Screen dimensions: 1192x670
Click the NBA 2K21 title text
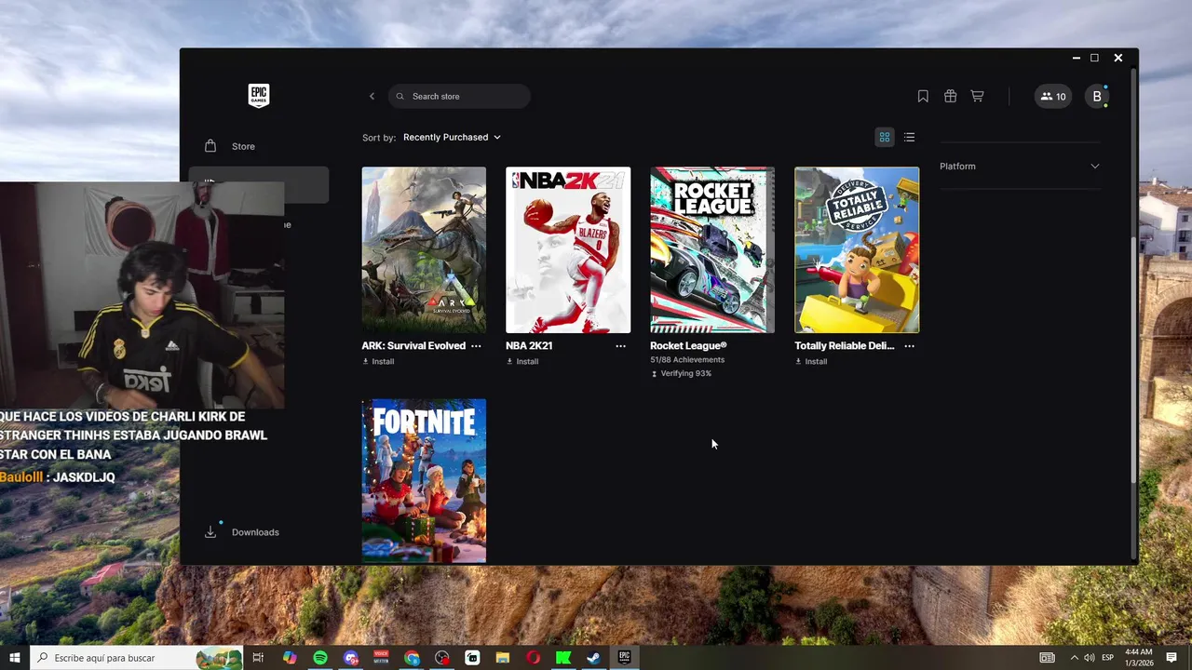529,345
